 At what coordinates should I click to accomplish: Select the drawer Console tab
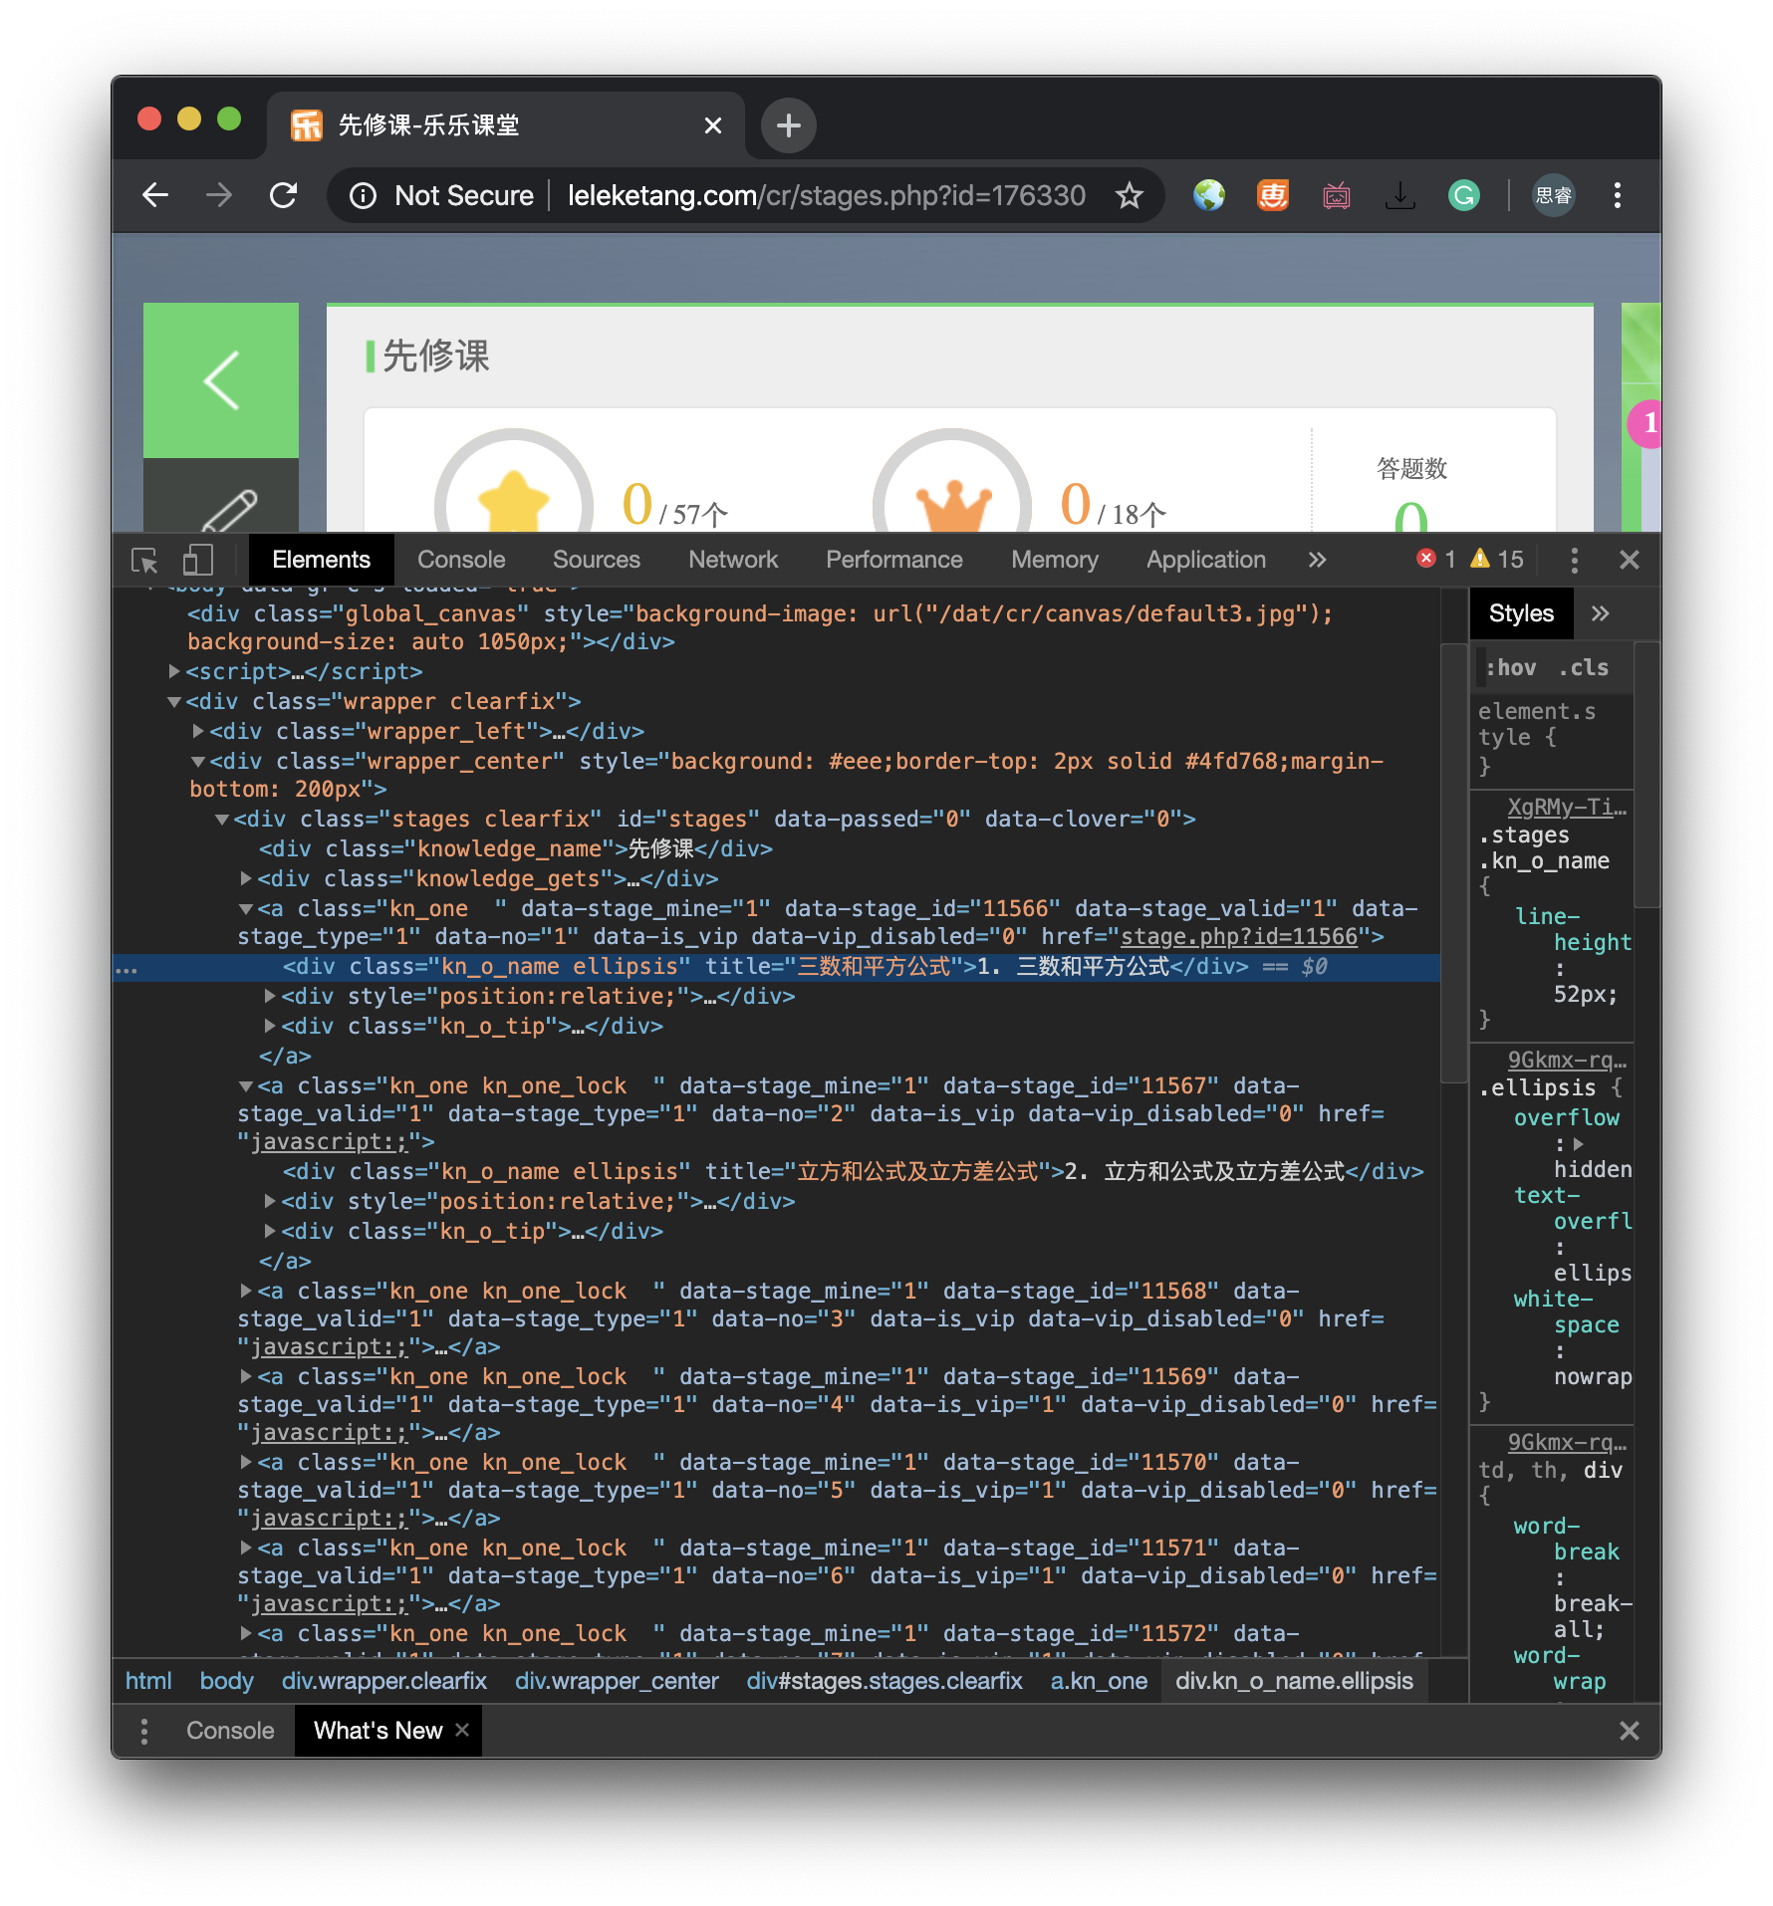[x=230, y=1731]
